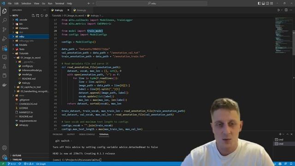Switch to the PROBLEMS panel tab

coord(58,134)
